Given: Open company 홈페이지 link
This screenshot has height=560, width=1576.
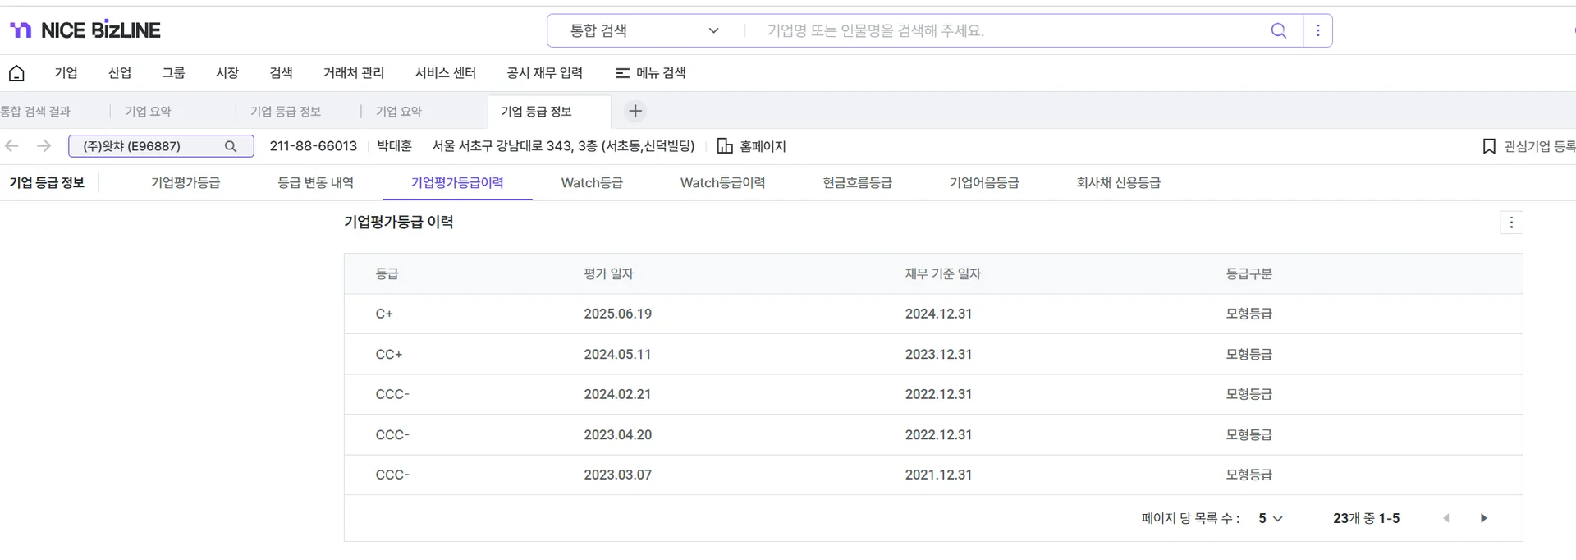Looking at the screenshot, I should pos(751,146).
